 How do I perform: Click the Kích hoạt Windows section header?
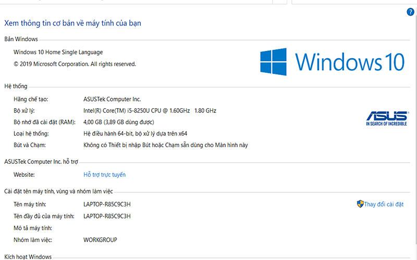(x=28, y=256)
